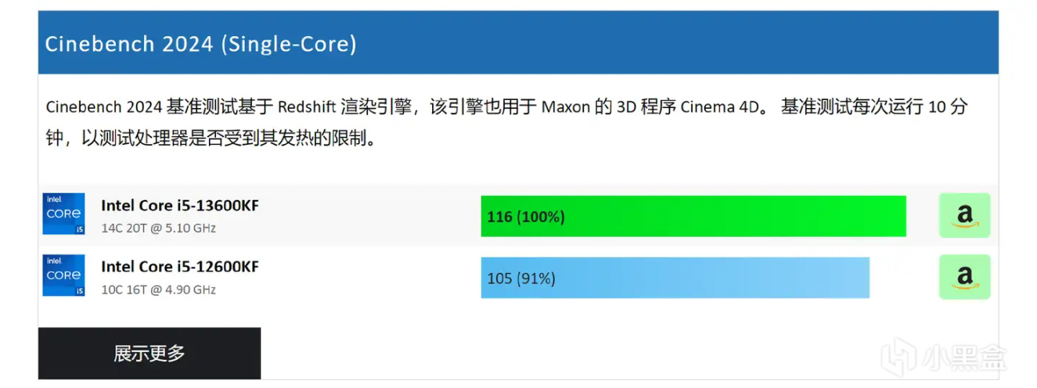This screenshot has width=1037, height=388.
Task: Open the Amazon link for i5-12600KF
Action: coord(964,277)
